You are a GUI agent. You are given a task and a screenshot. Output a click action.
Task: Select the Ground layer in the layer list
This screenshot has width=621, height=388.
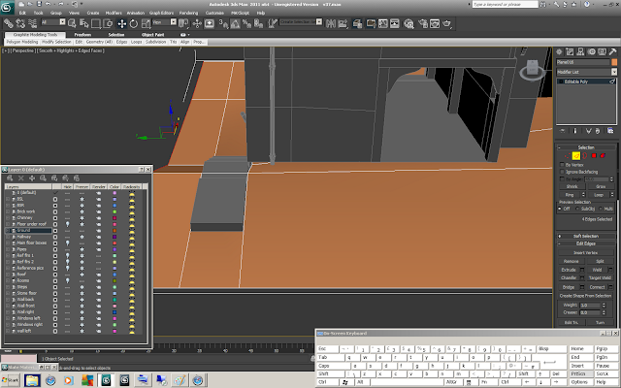25,231
